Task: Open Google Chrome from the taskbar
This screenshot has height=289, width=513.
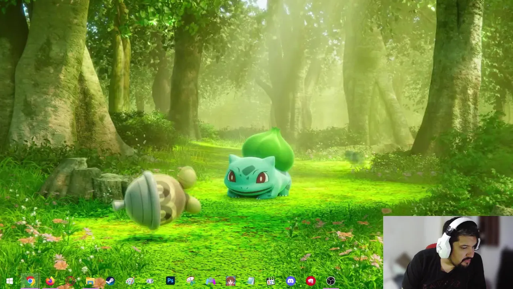Action: (x=30, y=281)
